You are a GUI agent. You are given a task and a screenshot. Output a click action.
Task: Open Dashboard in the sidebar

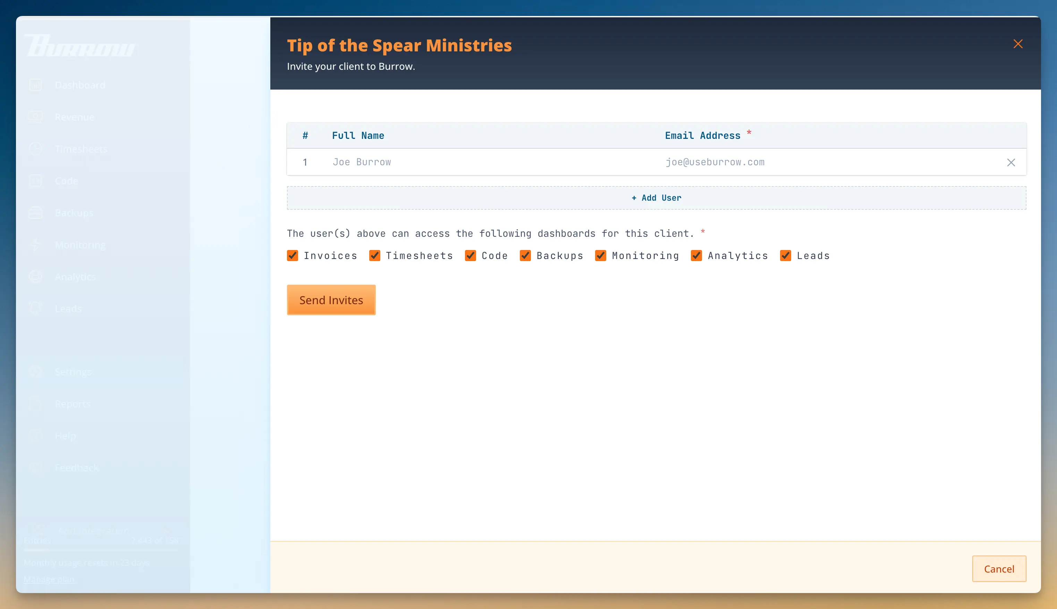pyautogui.click(x=80, y=85)
